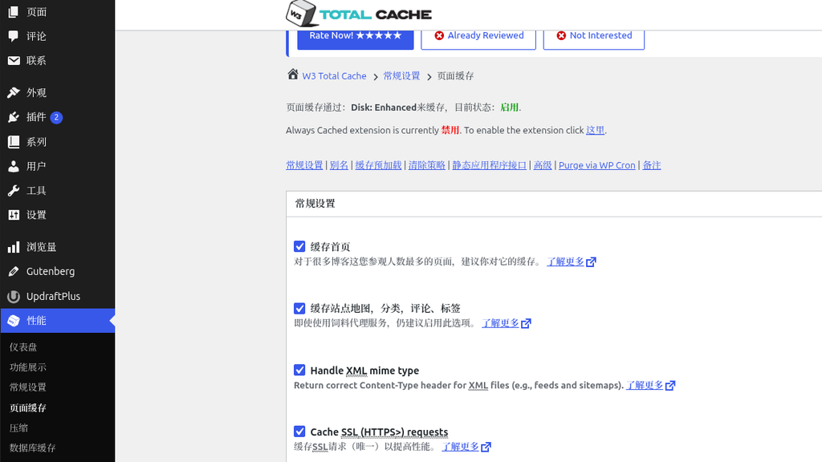The image size is (822, 462).
Task: Open the 页面 menu item
Action: [x=57, y=11]
